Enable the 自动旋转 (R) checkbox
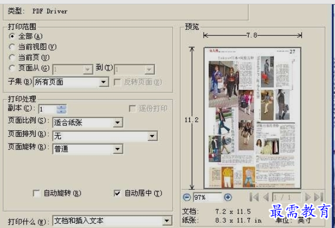The width and height of the screenshot is (335, 228). [36, 193]
